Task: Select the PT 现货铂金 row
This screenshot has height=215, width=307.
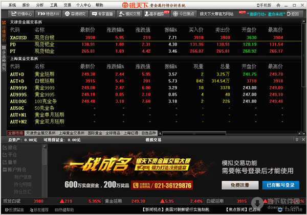Action: (x=154, y=51)
